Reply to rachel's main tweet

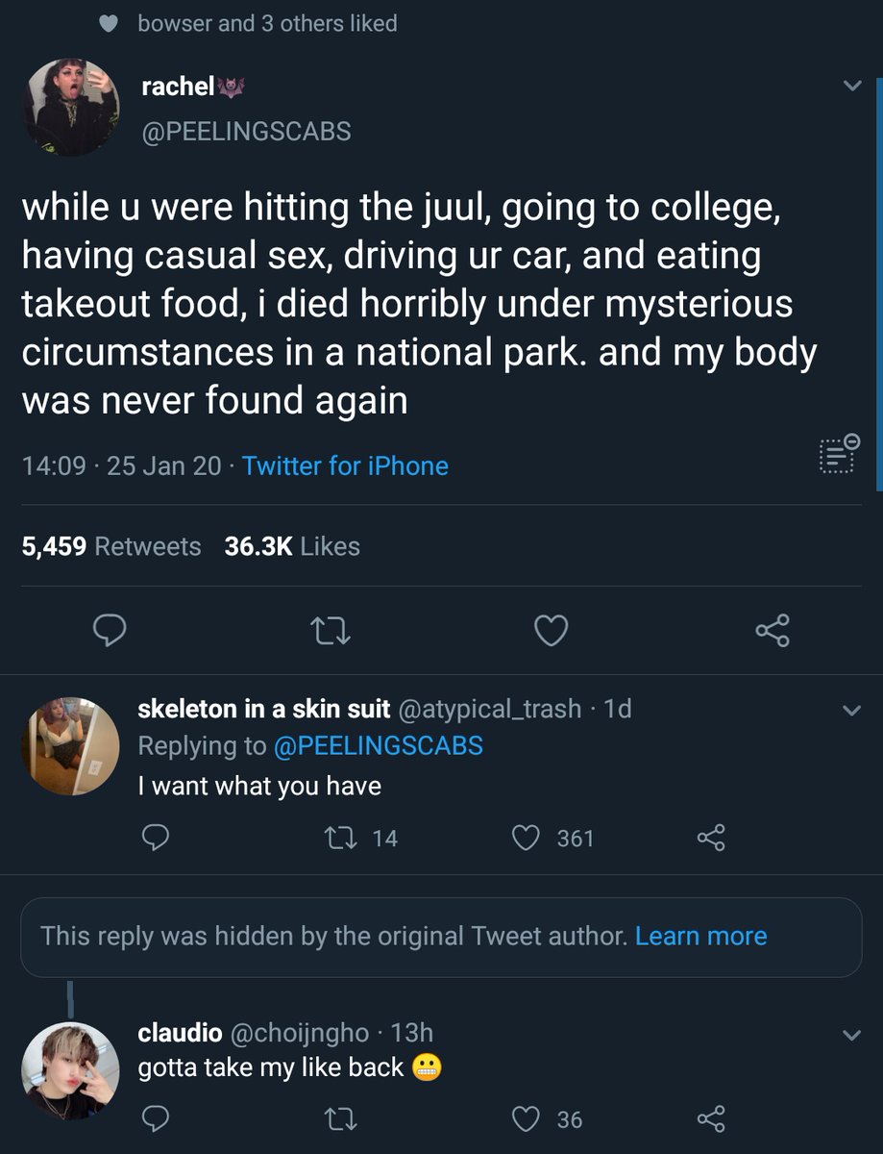(x=110, y=631)
